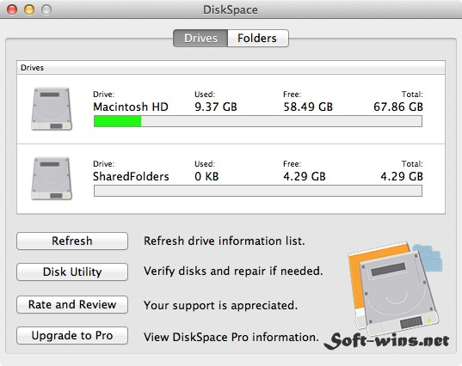The height and width of the screenshot is (366, 462).
Task: Click the Refresh button
Action: pyautogui.click(x=72, y=241)
